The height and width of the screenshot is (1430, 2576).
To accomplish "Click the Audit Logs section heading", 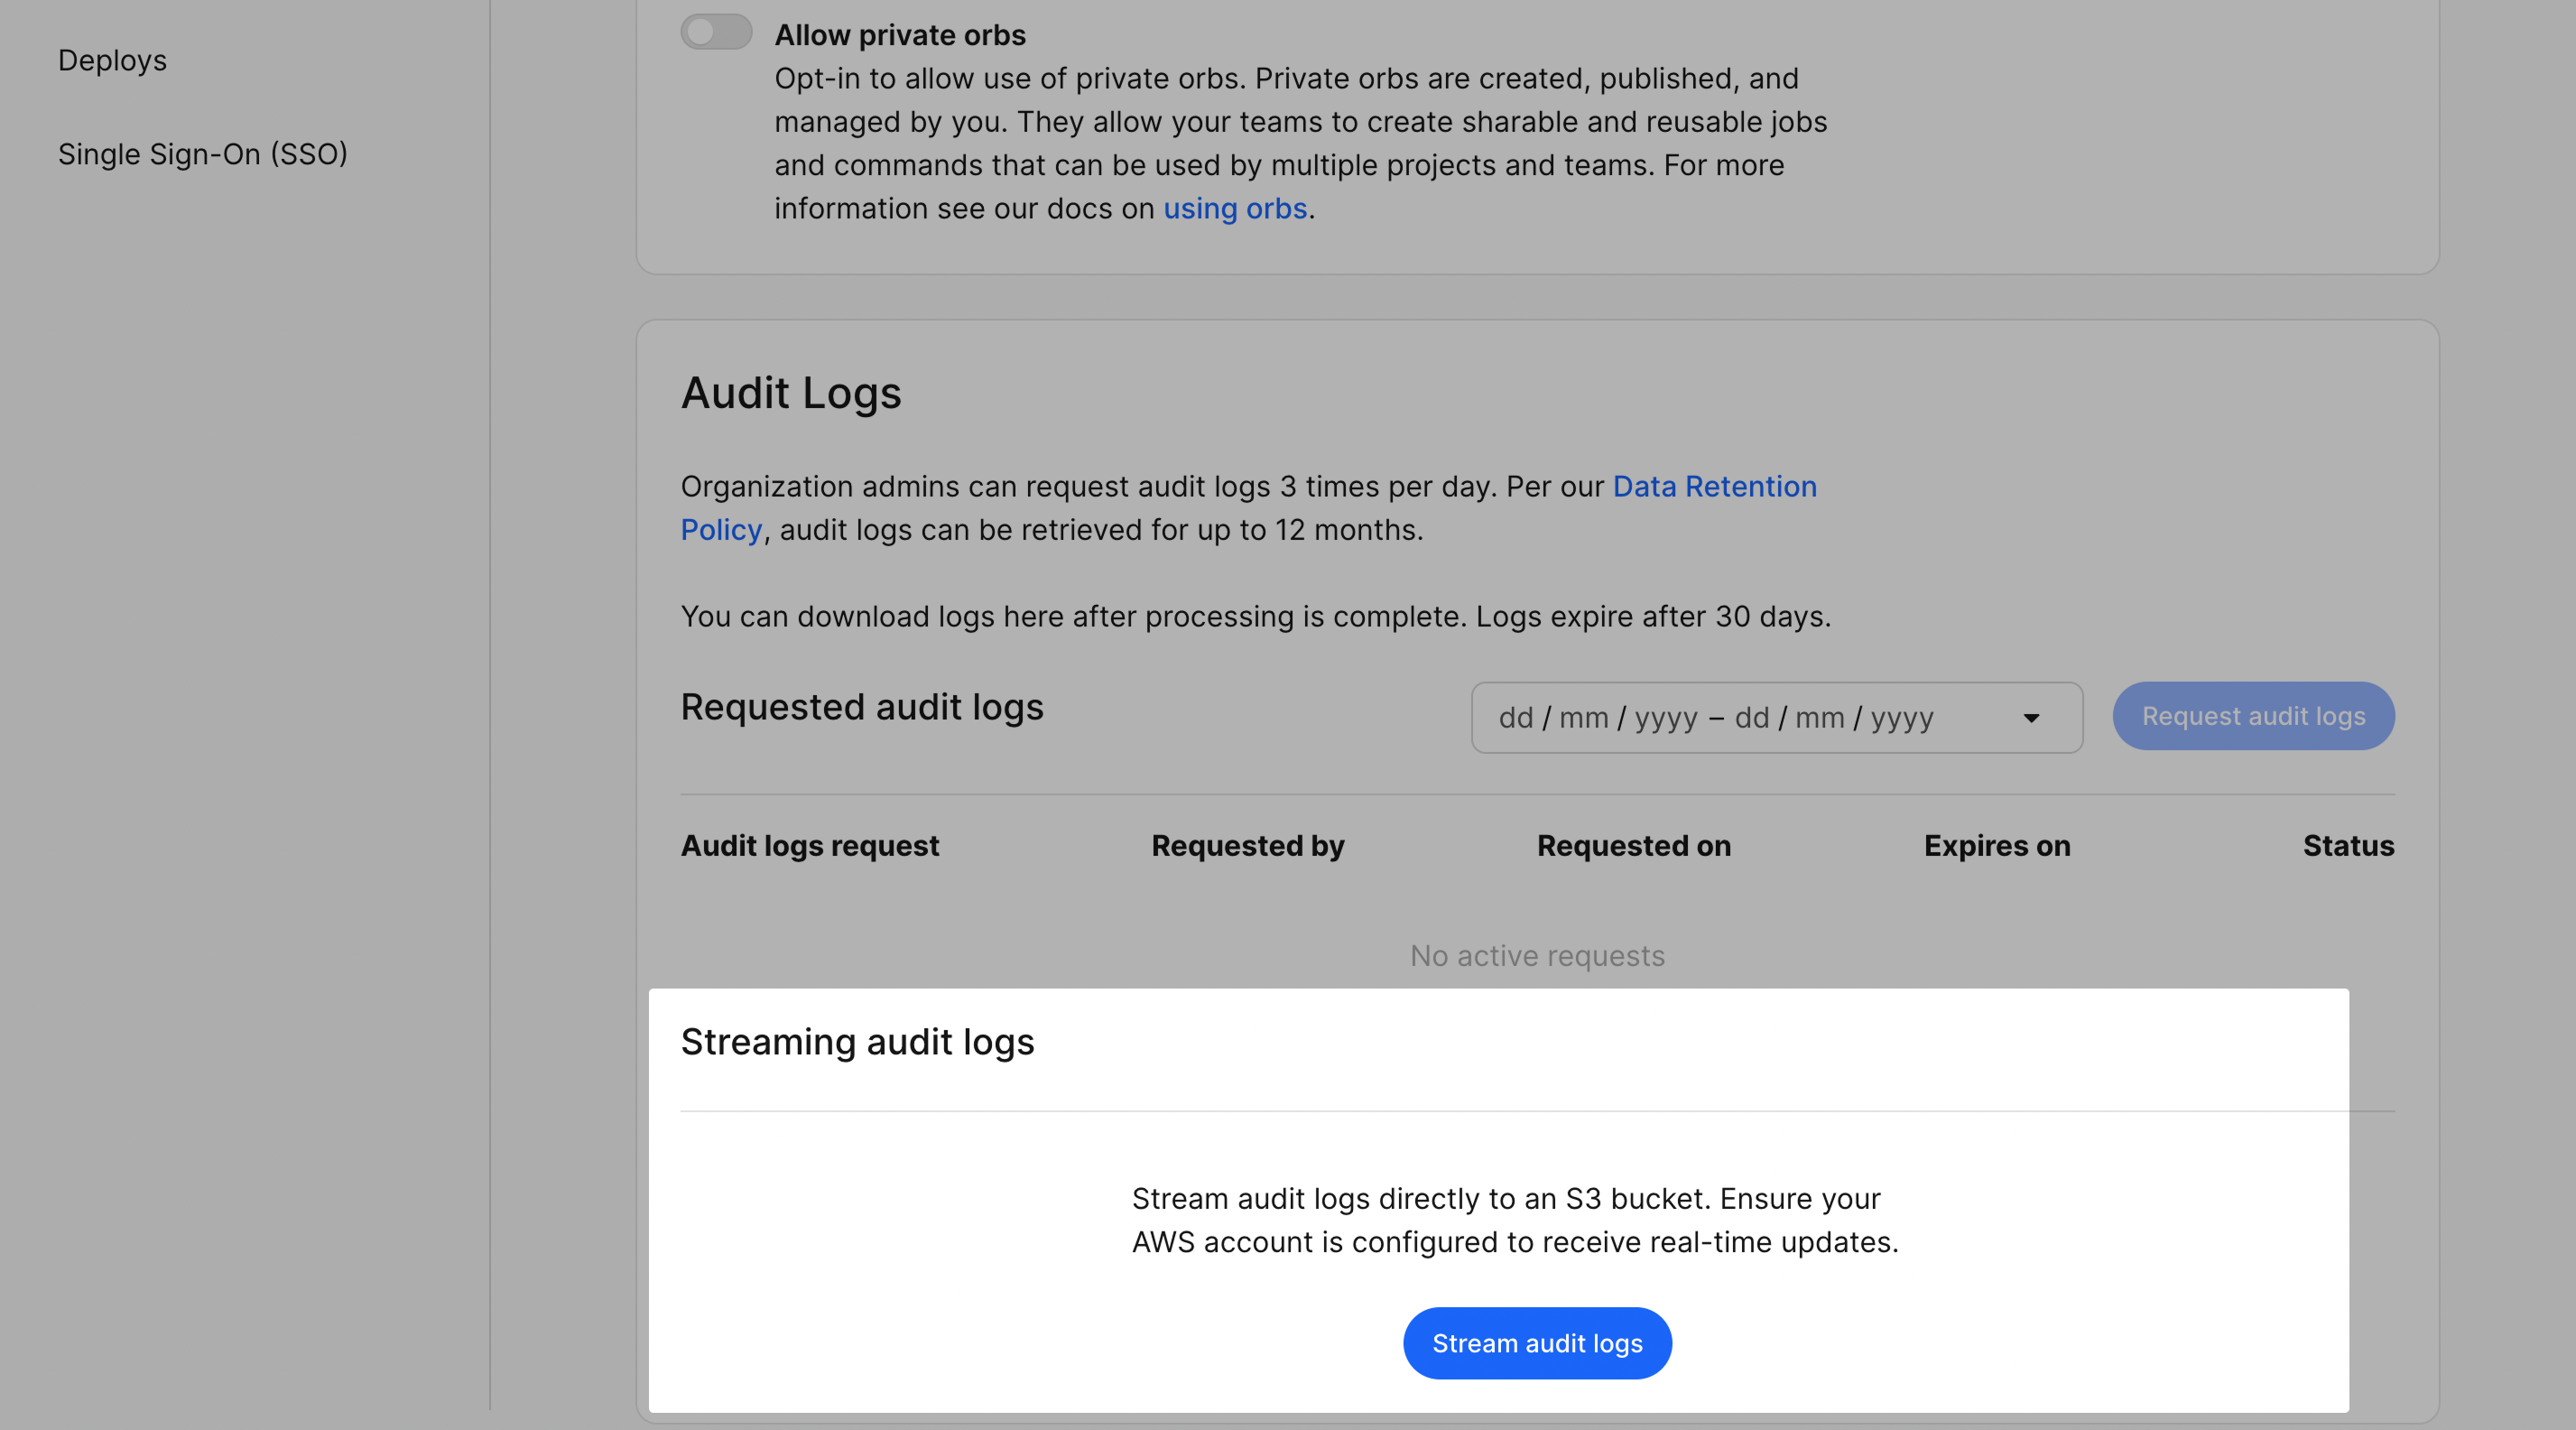I will pos(790,393).
